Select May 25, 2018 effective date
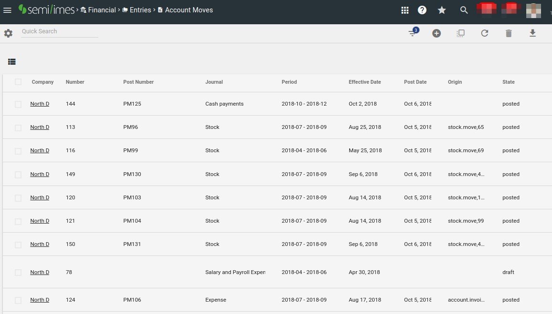The height and width of the screenshot is (314, 552). pyautogui.click(x=365, y=150)
